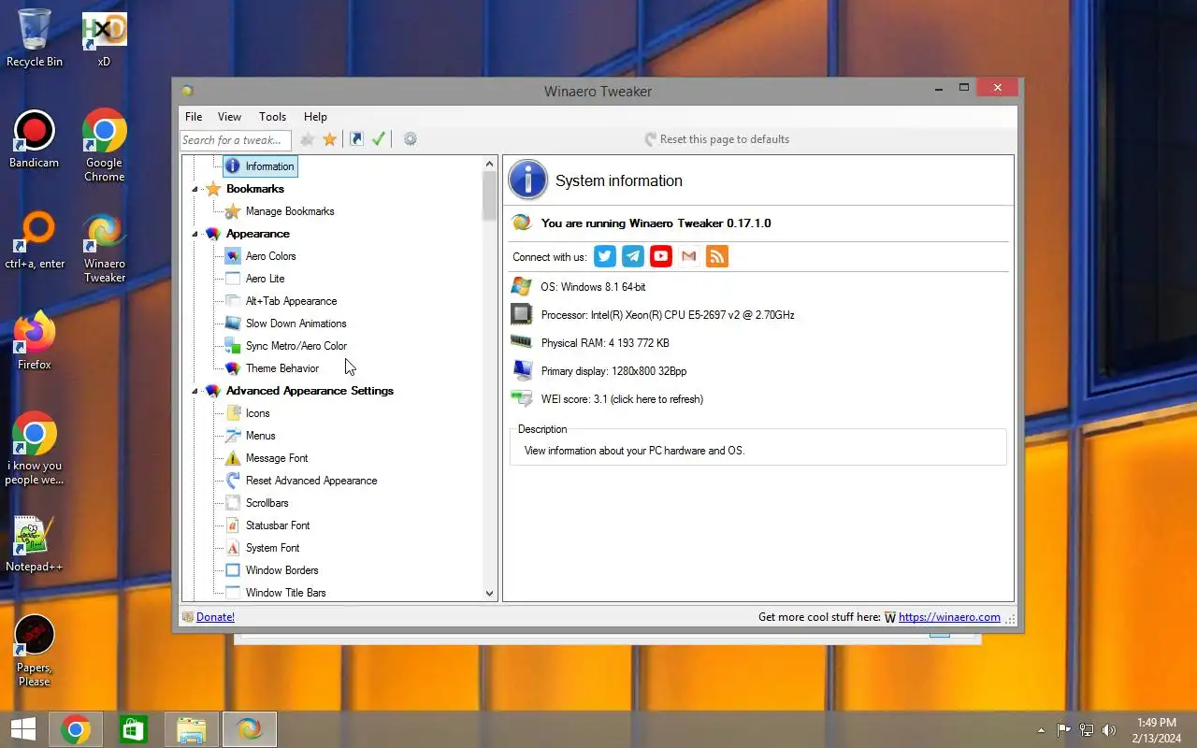Open Firefox desktop shortcut
Screen dimensions: 1197x748
tap(35, 341)
